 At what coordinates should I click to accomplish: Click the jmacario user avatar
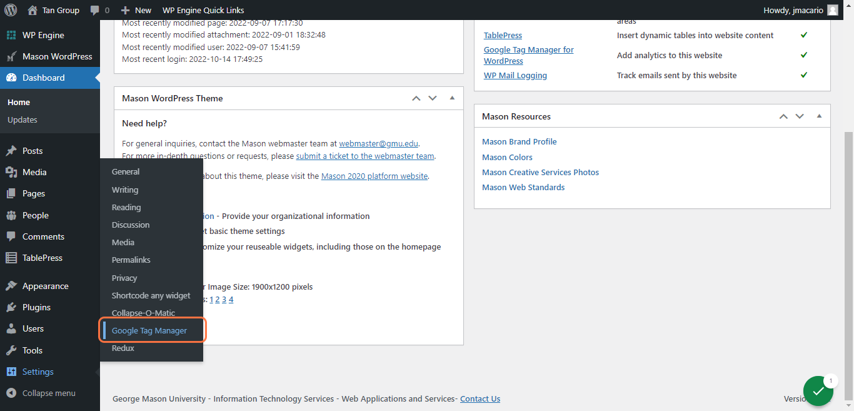click(832, 10)
